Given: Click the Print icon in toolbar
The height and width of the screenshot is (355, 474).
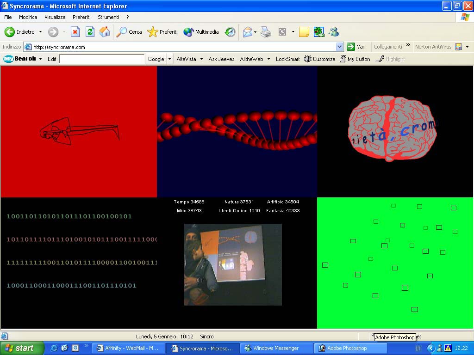Looking at the screenshot, I should [265, 32].
